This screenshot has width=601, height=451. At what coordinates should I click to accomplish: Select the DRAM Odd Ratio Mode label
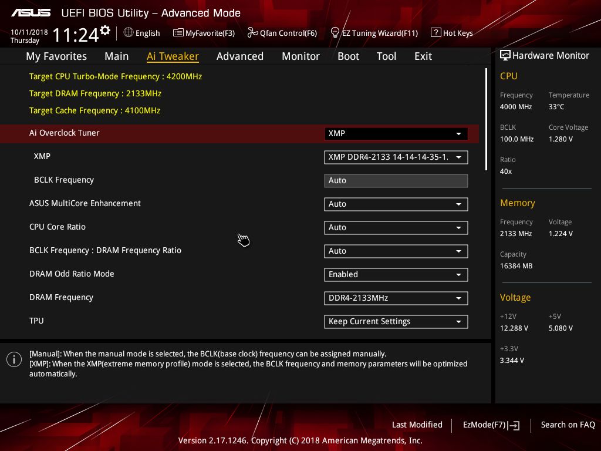point(72,274)
